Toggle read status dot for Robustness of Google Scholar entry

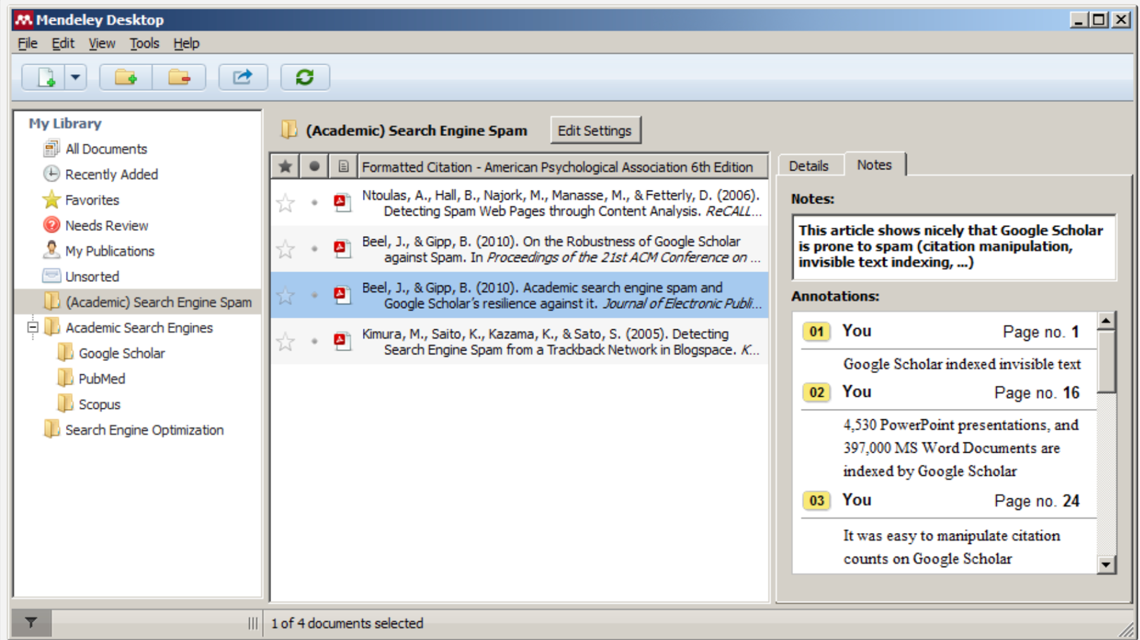pyautogui.click(x=314, y=249)
